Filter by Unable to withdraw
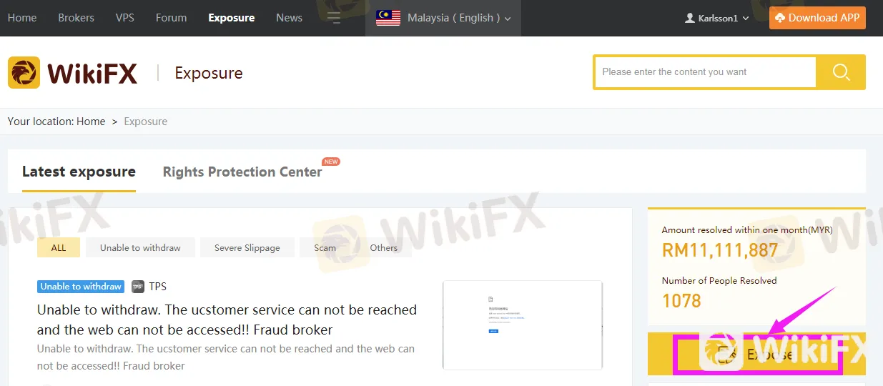This screenshot has width=883, height=386. tap(140, 247)
